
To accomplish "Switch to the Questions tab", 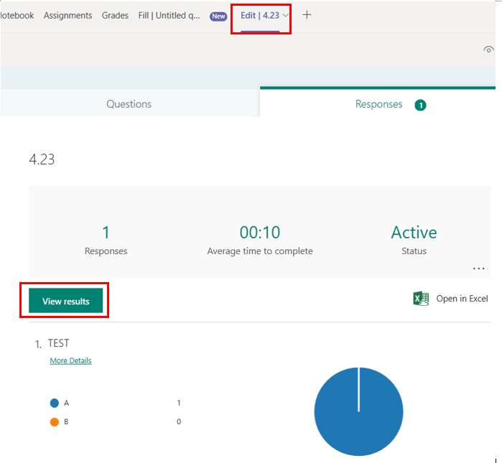I will (x=129, y=104).
